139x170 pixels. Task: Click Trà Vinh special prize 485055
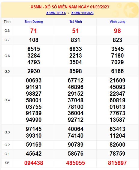point(75,163)
